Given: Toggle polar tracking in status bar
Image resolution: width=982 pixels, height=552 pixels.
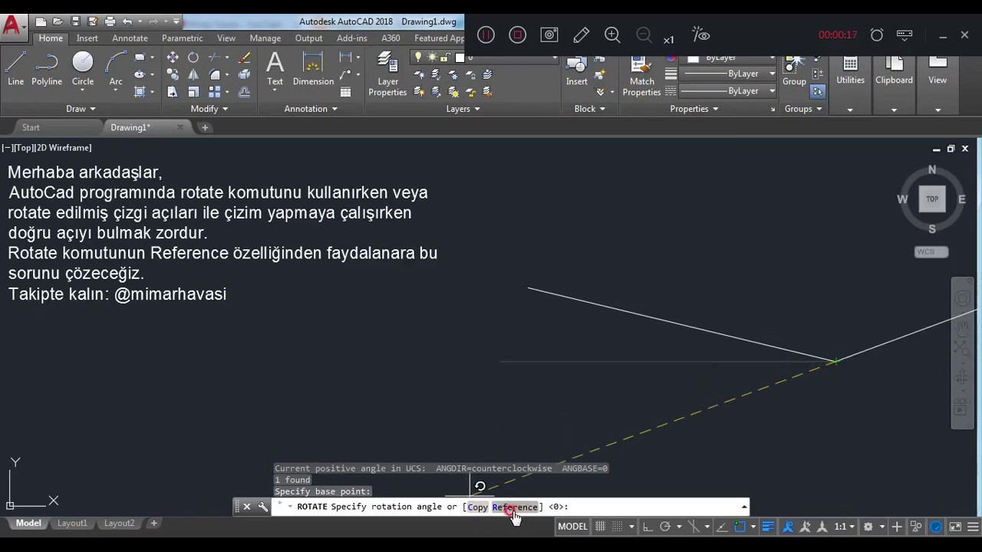Looking at the screenshot, I should [x=665, y=527].
